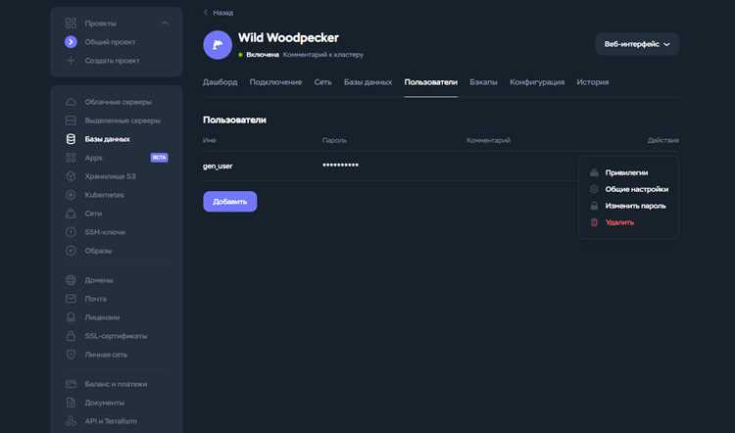Open Создать проект link in sidebar
Image resolution: width=735 pixels, height=433 pixels.
[112, 61]
